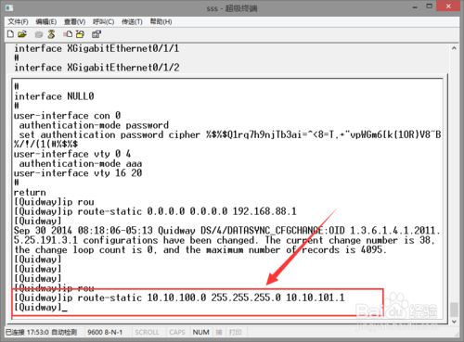
Task: Click the Disconnect toolbar icon
Action: [51, 34]
